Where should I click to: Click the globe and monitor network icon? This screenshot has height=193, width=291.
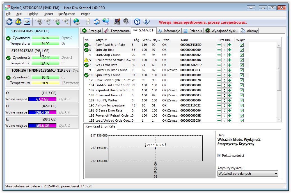106,22
